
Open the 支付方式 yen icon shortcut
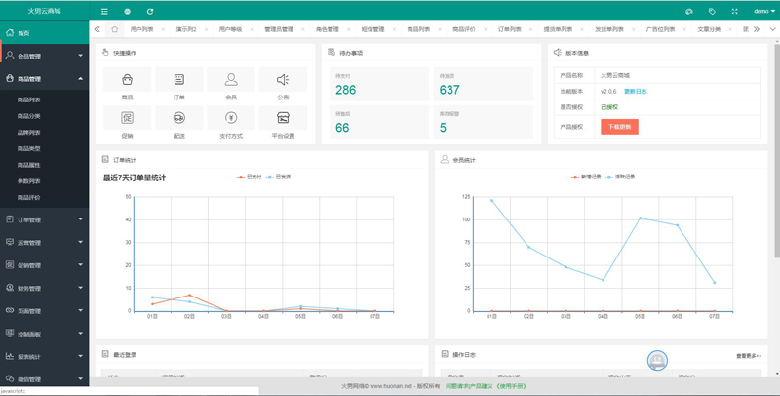(231, 117)
